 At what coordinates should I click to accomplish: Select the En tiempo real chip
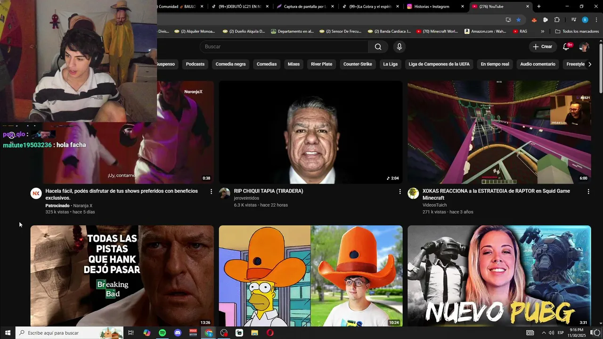point(495,64)
